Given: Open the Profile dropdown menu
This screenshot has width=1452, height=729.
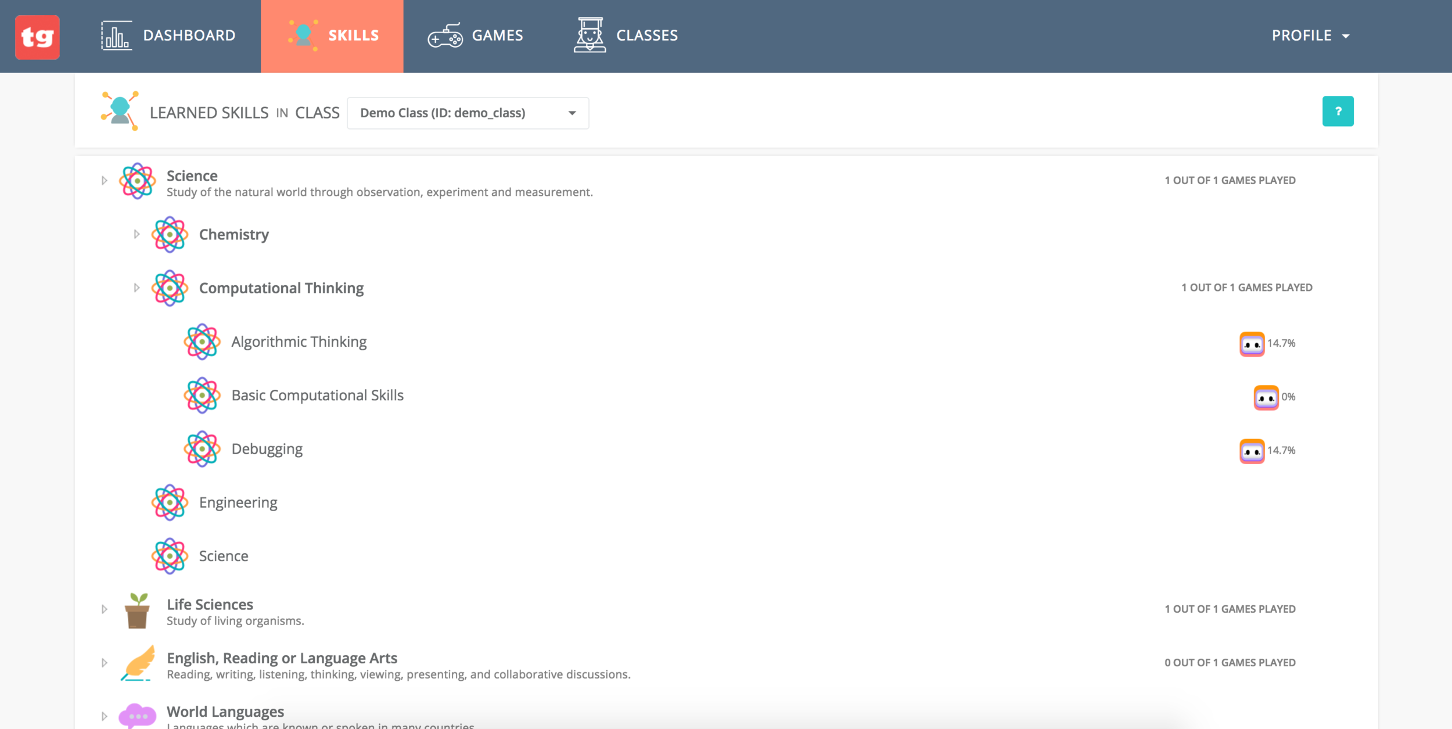Looking at the screenshot, I should click(1310, 35).
